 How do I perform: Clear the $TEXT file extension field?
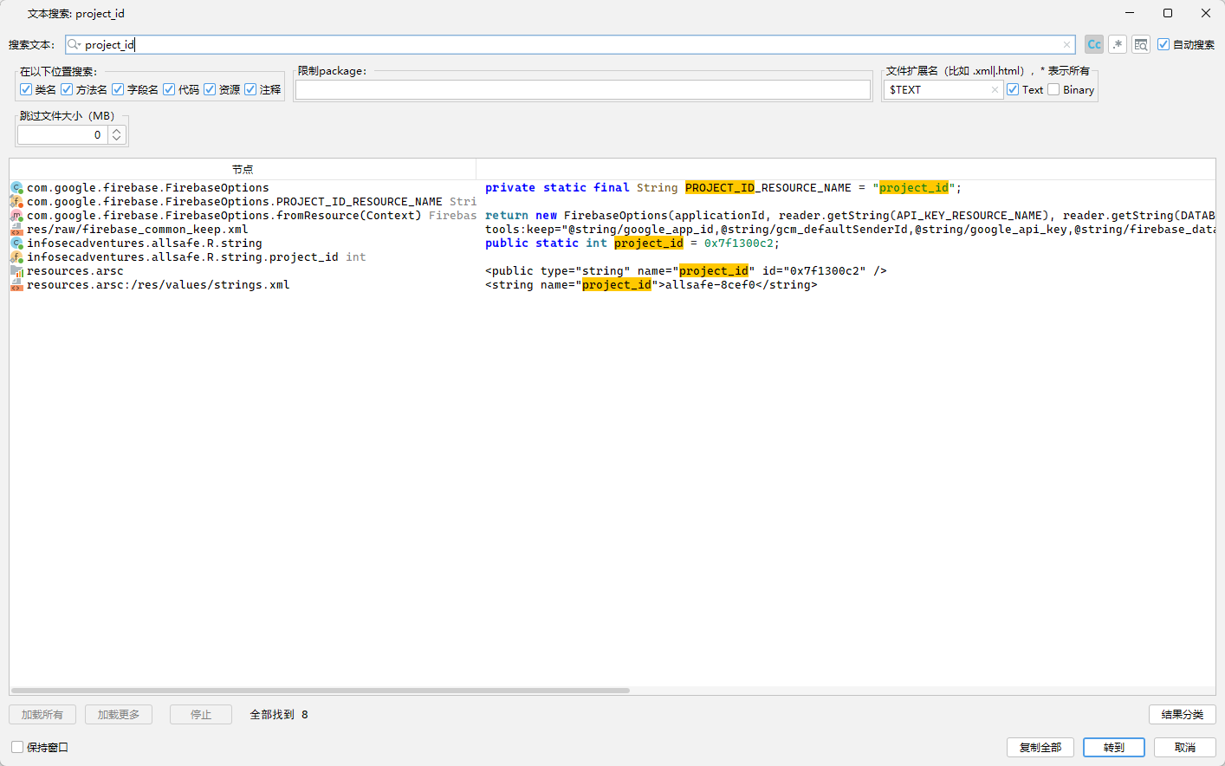click(x=995, y=89)
